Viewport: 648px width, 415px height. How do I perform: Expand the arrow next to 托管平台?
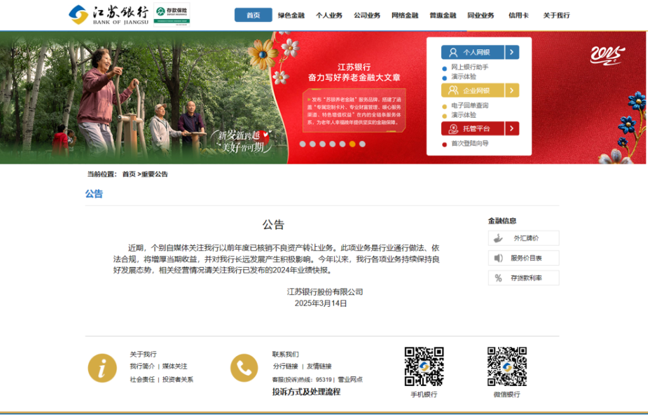tap(512, 128)
